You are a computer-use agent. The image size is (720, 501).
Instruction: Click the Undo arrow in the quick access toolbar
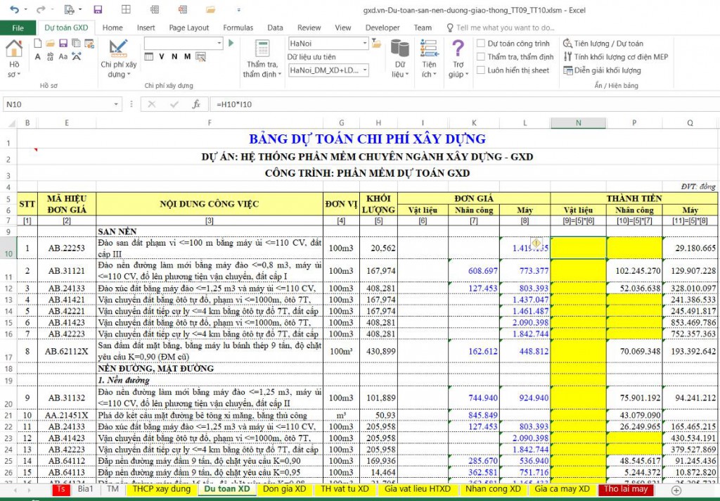coord(14,10)
